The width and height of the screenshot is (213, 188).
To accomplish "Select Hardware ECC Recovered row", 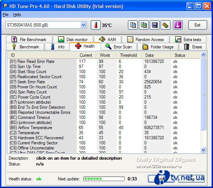I will pyautogui.click(x=104, y=138).
